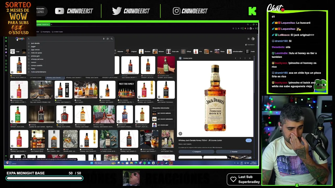Expand system tray hidden icons chevron
Viewport: 335px width, 188px height.
coord(235,163)
